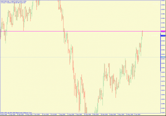Click the 0.9431 price axis label
The width and height of the screenshot is (166, 116).
tap(163, 18)
